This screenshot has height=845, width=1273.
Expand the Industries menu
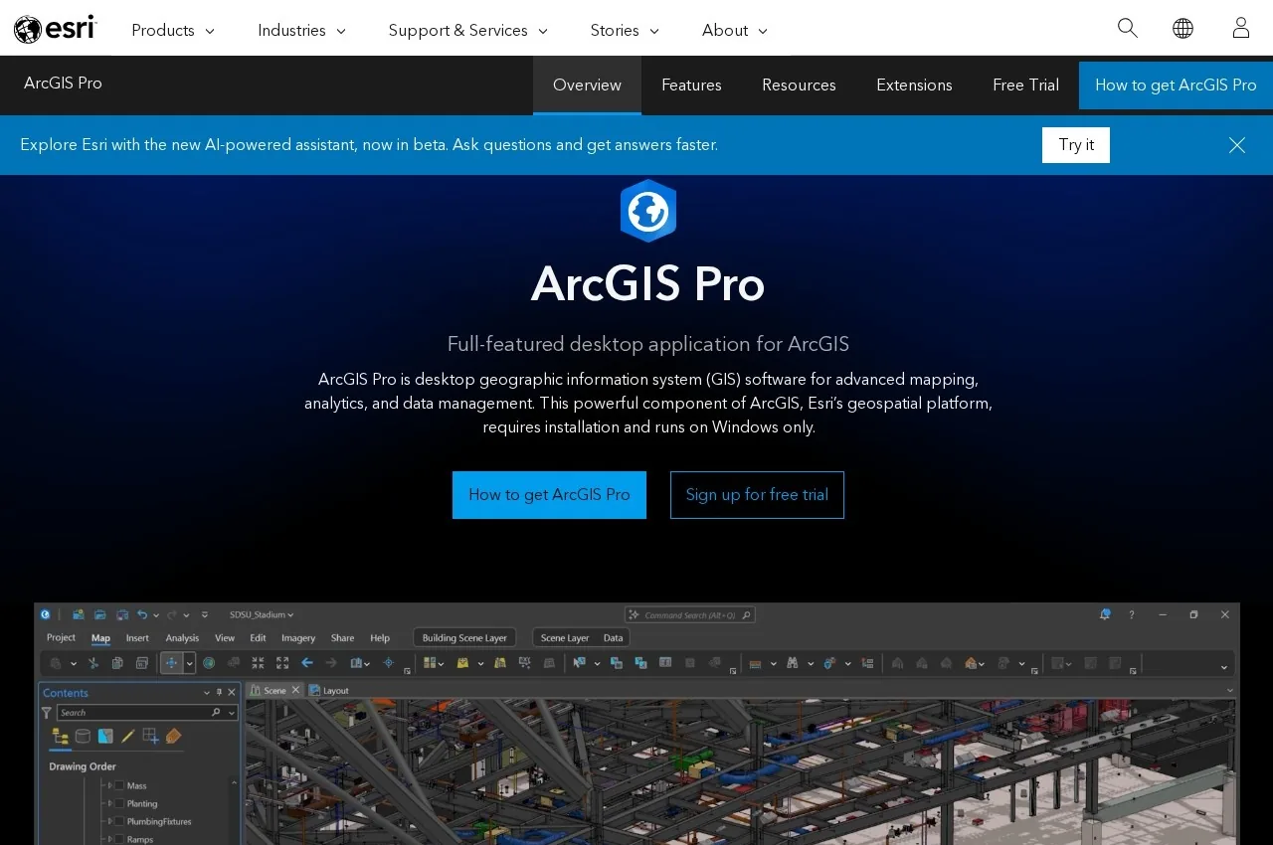[x=302, y=31]
